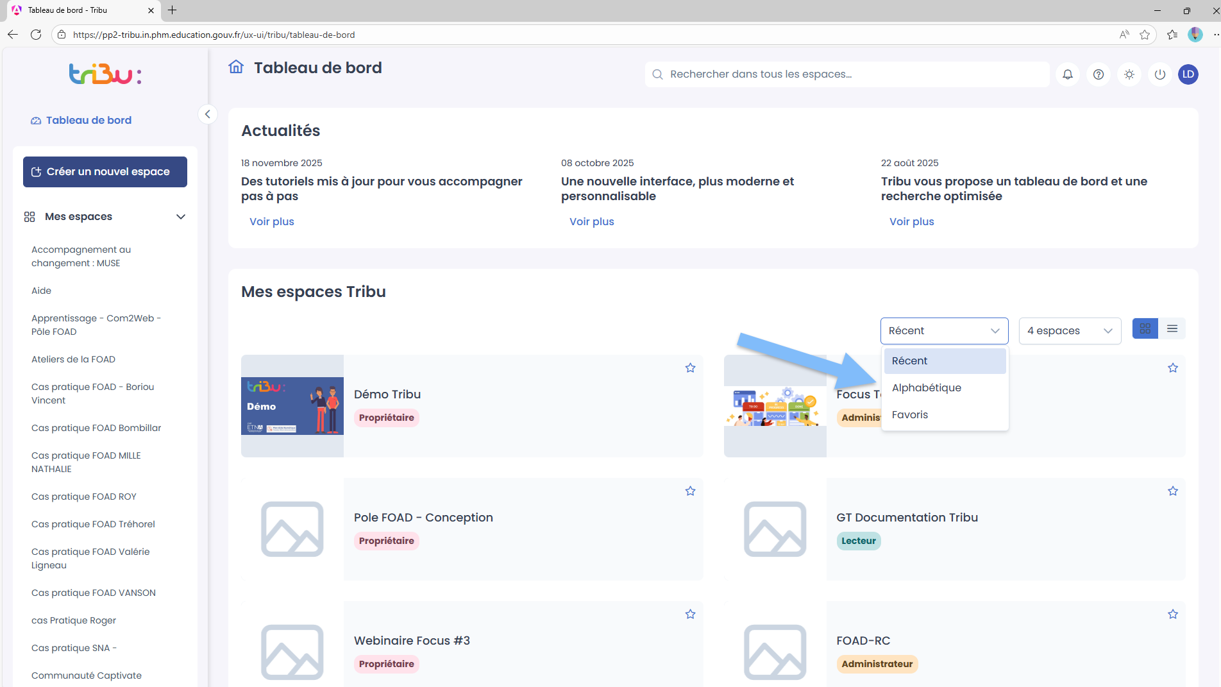Open Cas pratique FOAD - Boriou Vincent
The width and height of the screenshot is (1221, 687).
coord(93,394)
